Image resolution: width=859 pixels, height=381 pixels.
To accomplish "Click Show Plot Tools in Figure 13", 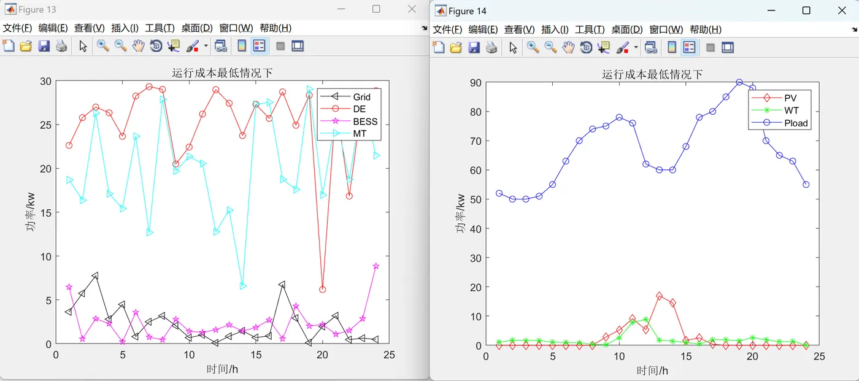I will click(298, 46).
